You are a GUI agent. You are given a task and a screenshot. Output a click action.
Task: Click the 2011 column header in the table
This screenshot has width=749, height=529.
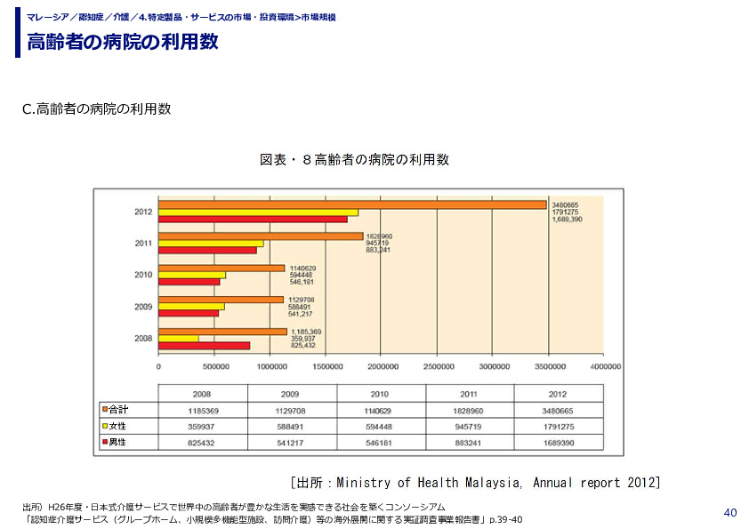click(x=469, y=395)
